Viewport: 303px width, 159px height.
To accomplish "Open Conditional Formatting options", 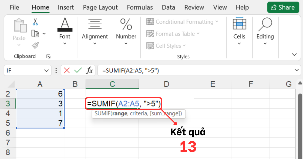I will (x=183, y=22).
